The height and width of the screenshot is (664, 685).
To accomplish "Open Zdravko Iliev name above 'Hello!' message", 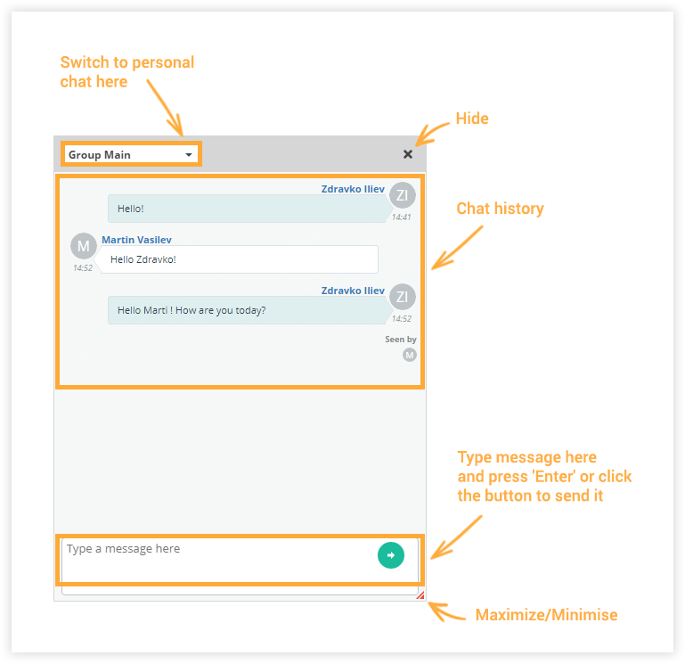I will click(353, 189).
